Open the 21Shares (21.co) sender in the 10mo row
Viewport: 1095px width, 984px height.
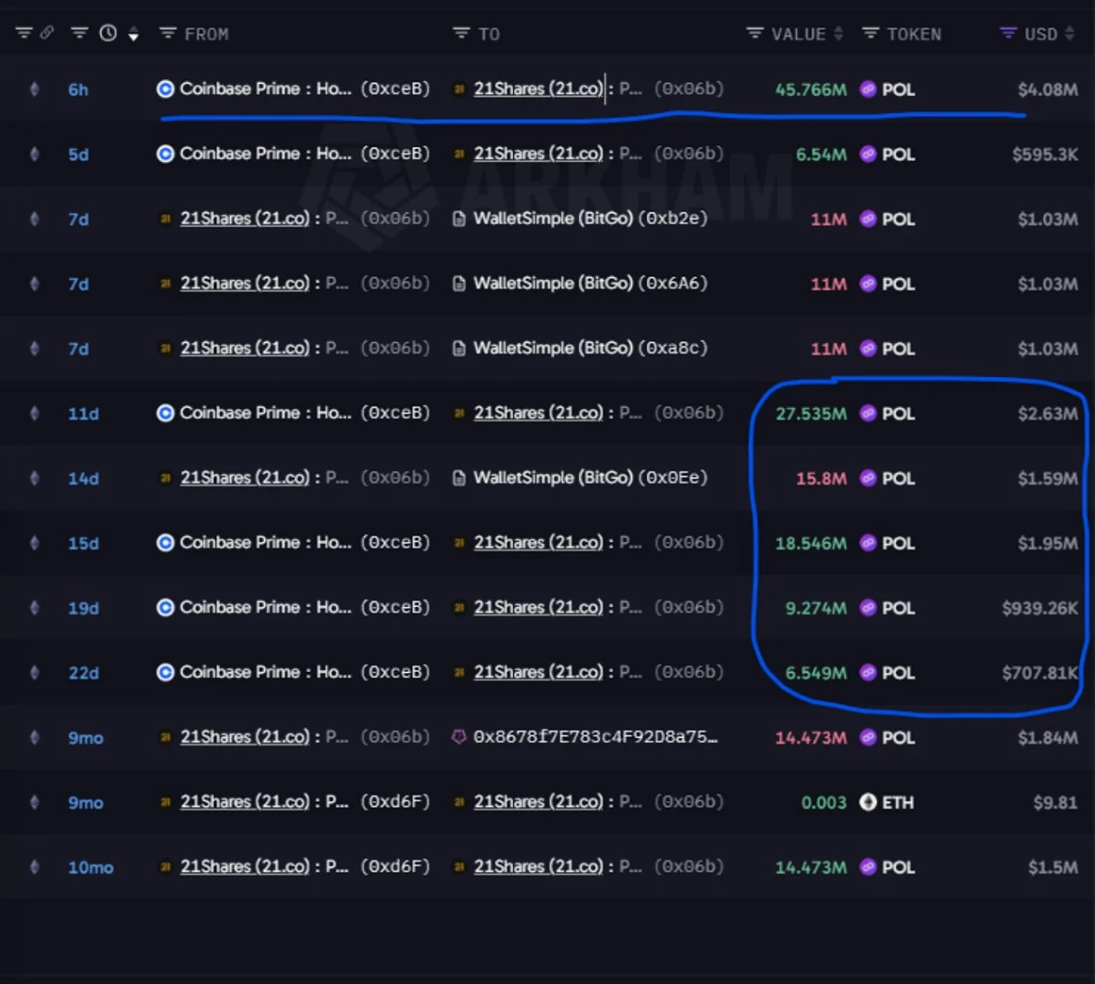point(245,866)
